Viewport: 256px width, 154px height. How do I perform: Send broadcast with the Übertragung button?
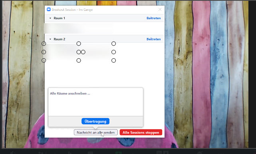95,121
